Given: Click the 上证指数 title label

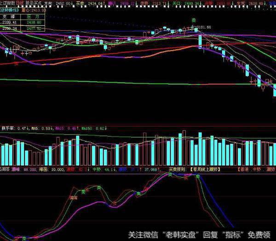Looking at the screenshot, I should [x=6, y=3].
